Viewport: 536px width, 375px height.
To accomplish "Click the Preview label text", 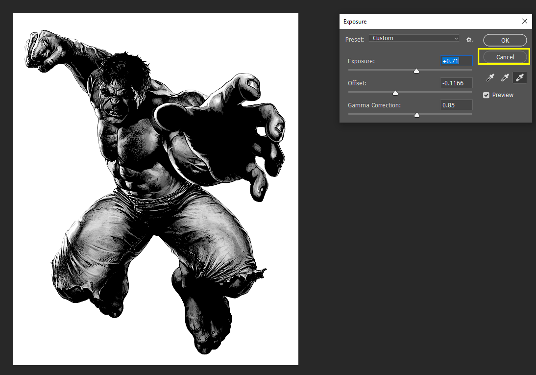I will click(x=503, y=95).
